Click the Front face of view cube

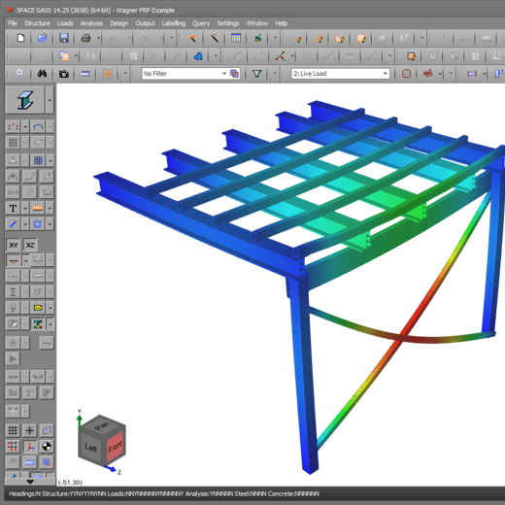(116, 447)
